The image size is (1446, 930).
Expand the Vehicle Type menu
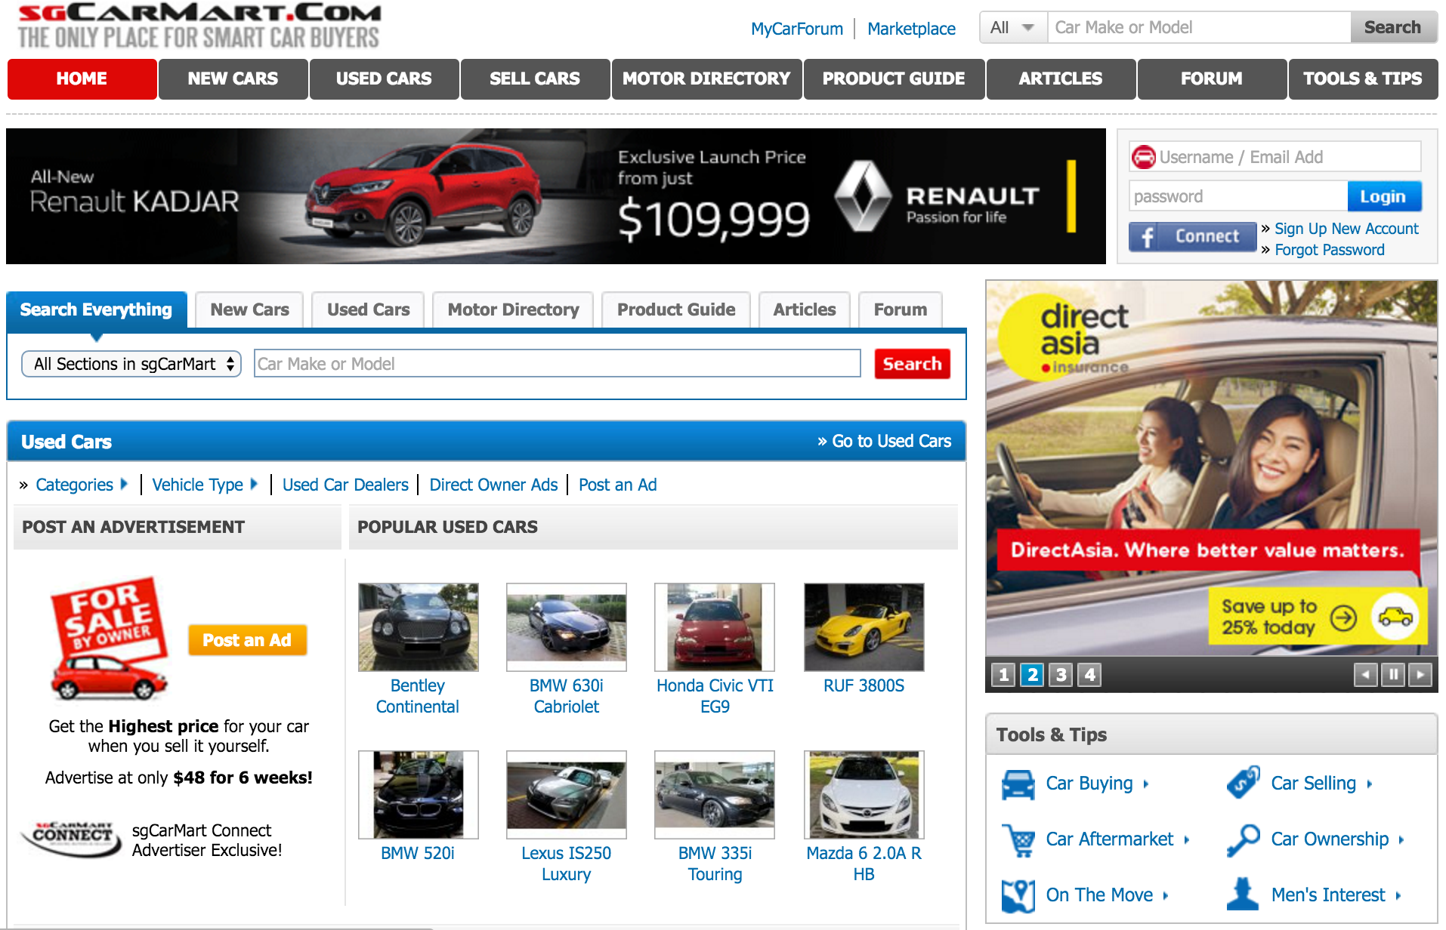(x=205, y=485)
